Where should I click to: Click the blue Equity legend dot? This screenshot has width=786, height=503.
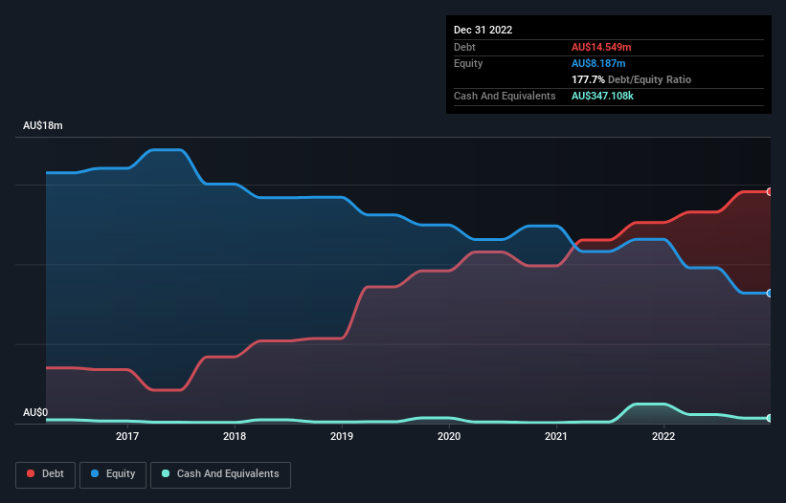(95, 473)
